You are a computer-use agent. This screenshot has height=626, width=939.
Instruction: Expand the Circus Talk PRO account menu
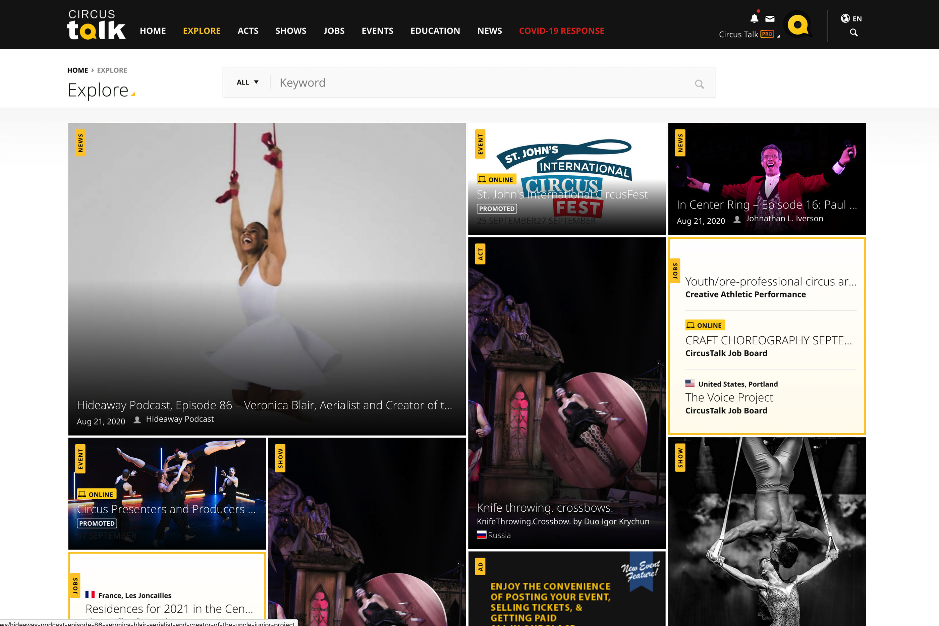pos(749,34)
